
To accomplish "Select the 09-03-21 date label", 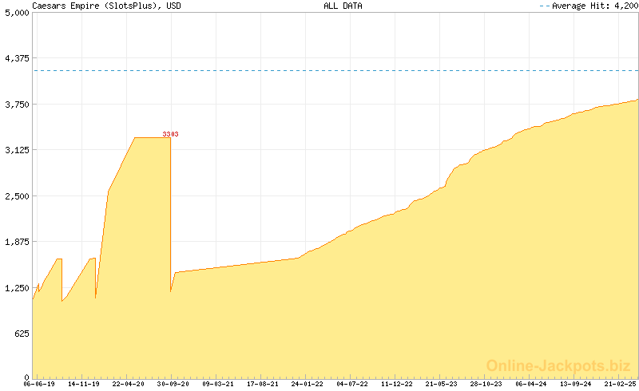I will pyautogui.click(x=218, y=384).
